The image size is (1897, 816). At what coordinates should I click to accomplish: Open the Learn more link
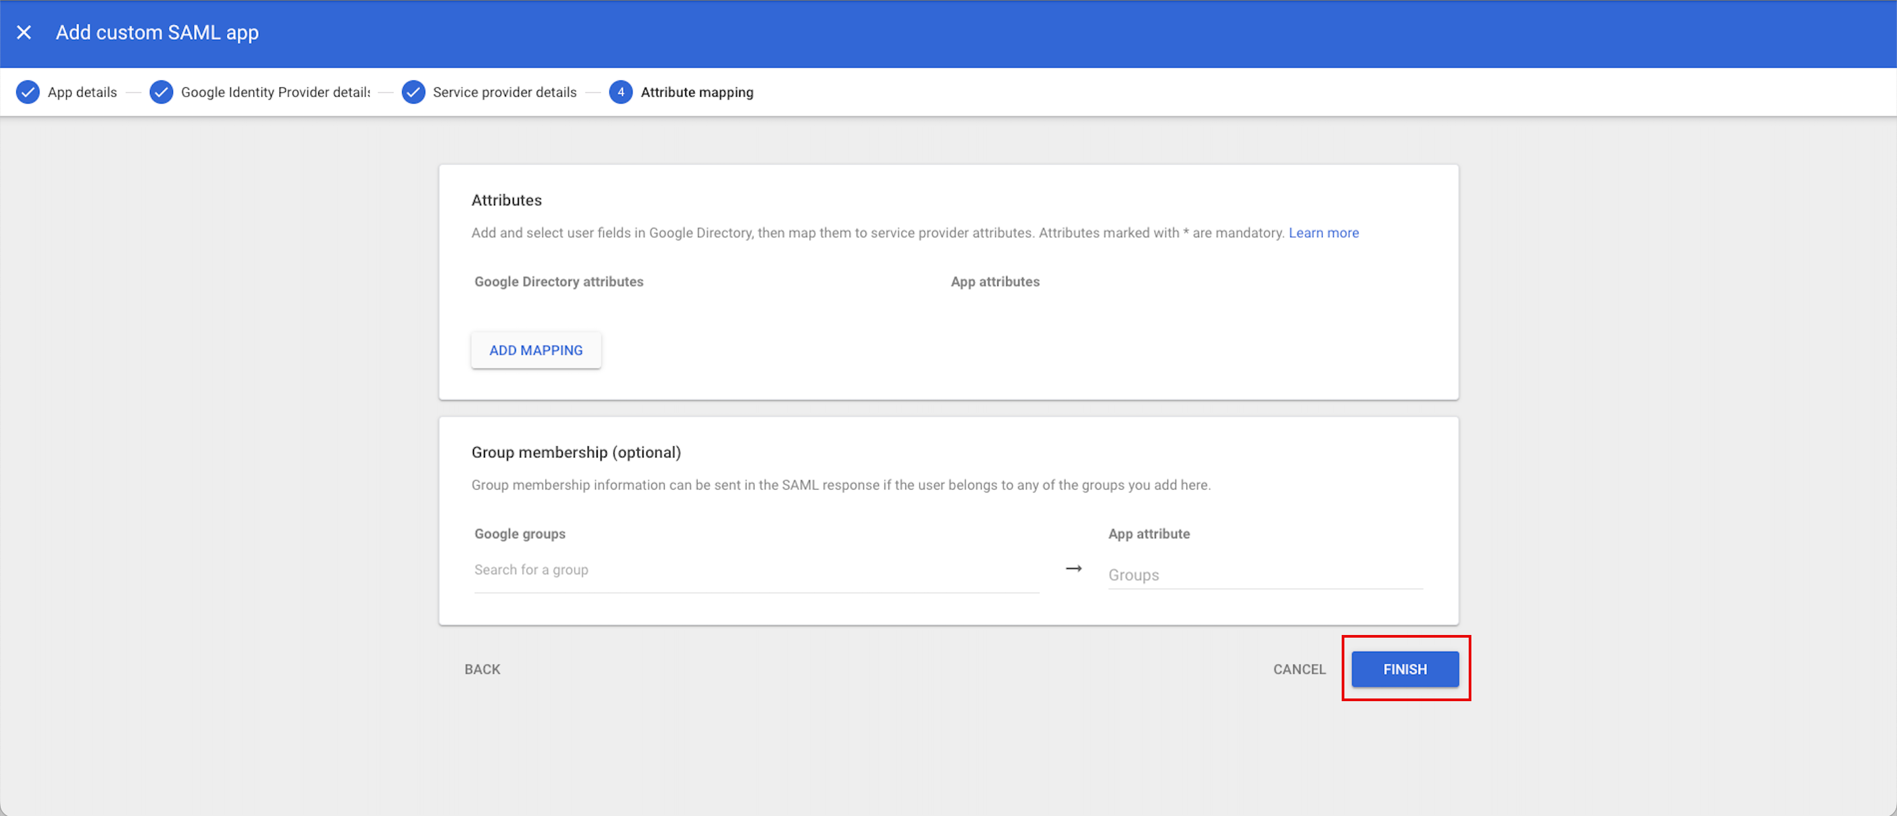point(1323,233)
